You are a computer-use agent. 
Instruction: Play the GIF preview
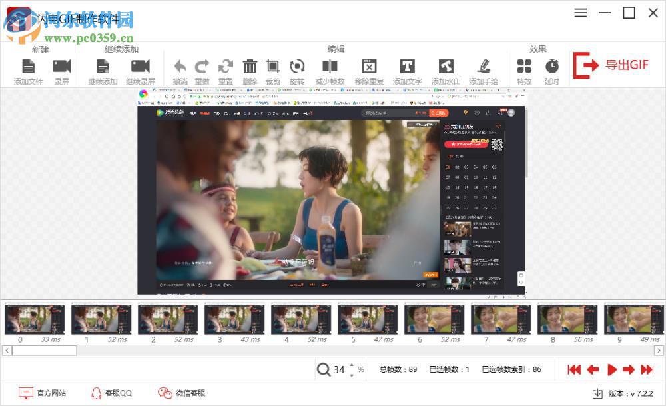(611, 369)
